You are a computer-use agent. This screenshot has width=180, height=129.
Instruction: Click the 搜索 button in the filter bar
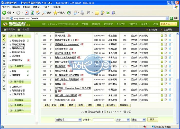pos(152,120)
